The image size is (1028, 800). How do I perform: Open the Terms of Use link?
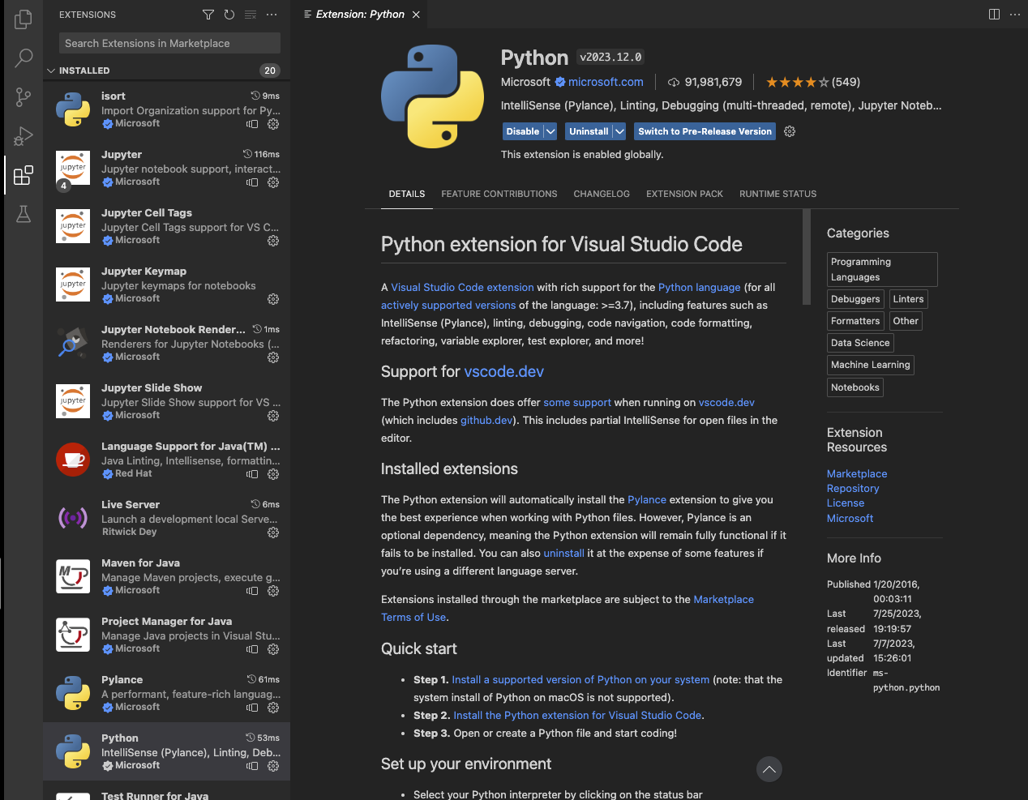(x=413, y=618)
